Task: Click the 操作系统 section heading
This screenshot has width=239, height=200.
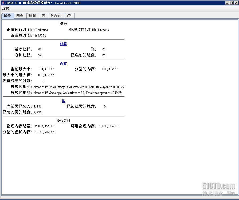Action: pyautogui.click(x=63, y=121)
